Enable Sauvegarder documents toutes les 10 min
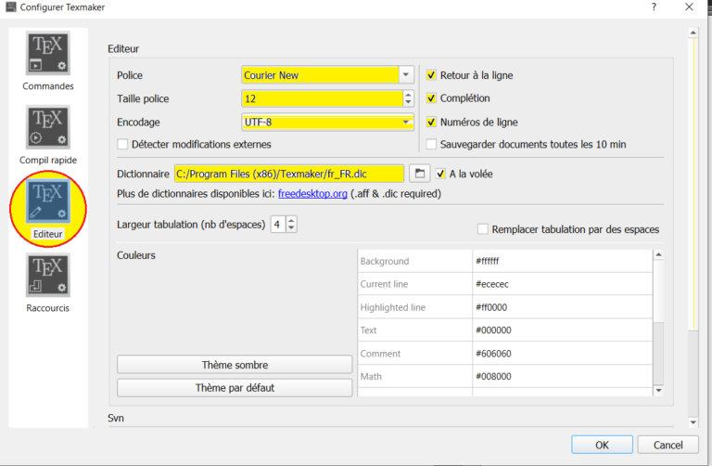This screenshot has width=712, height=466. (431, 144)
